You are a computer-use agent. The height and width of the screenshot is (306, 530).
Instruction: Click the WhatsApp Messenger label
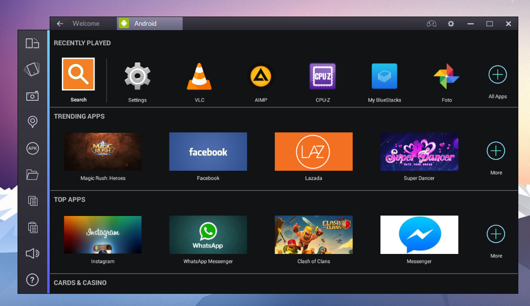(x=208, y=261)
